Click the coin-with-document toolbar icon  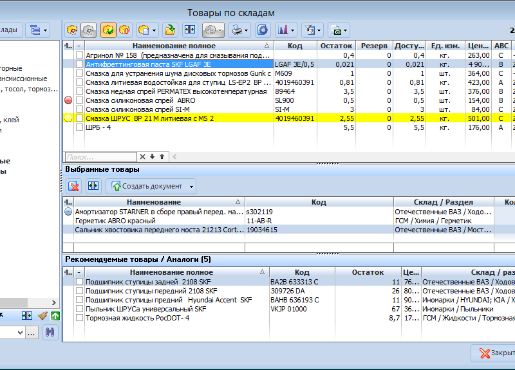pyautogui.click(x=144, y=30)
